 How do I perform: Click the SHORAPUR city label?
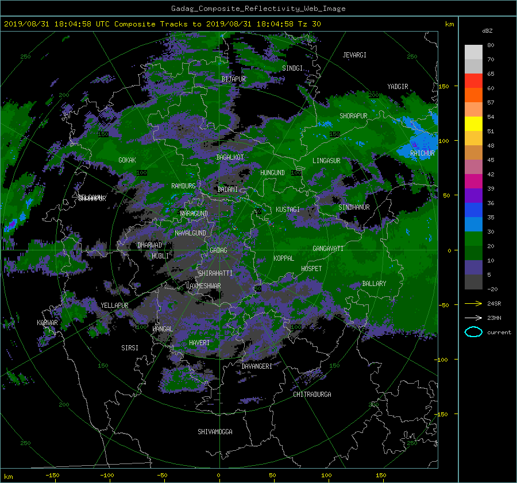coord(353,116)
